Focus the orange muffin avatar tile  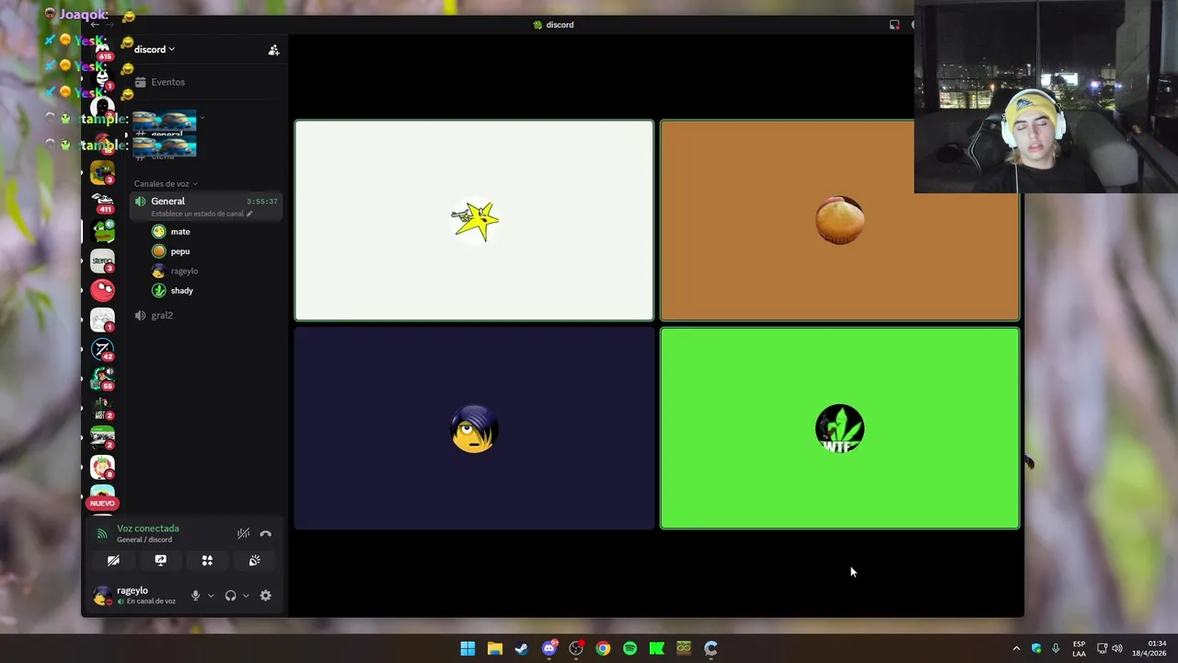[x=839, y=220]
